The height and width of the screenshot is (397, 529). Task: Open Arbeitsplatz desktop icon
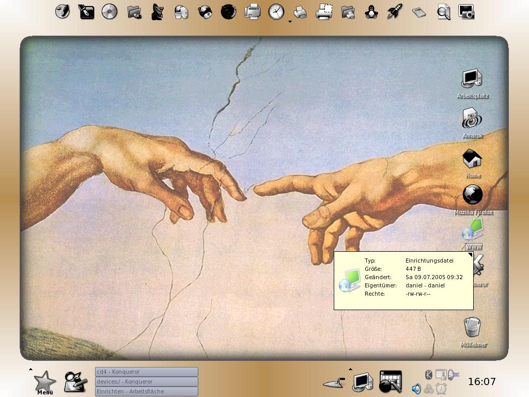(472, 84)
